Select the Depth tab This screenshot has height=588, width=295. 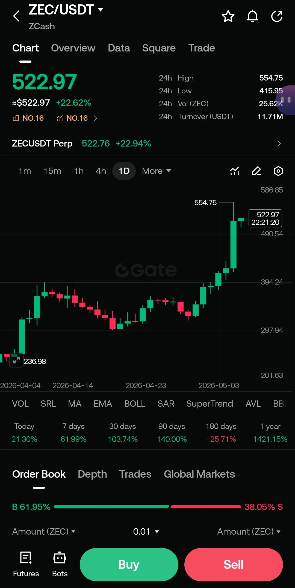[92, 474]
